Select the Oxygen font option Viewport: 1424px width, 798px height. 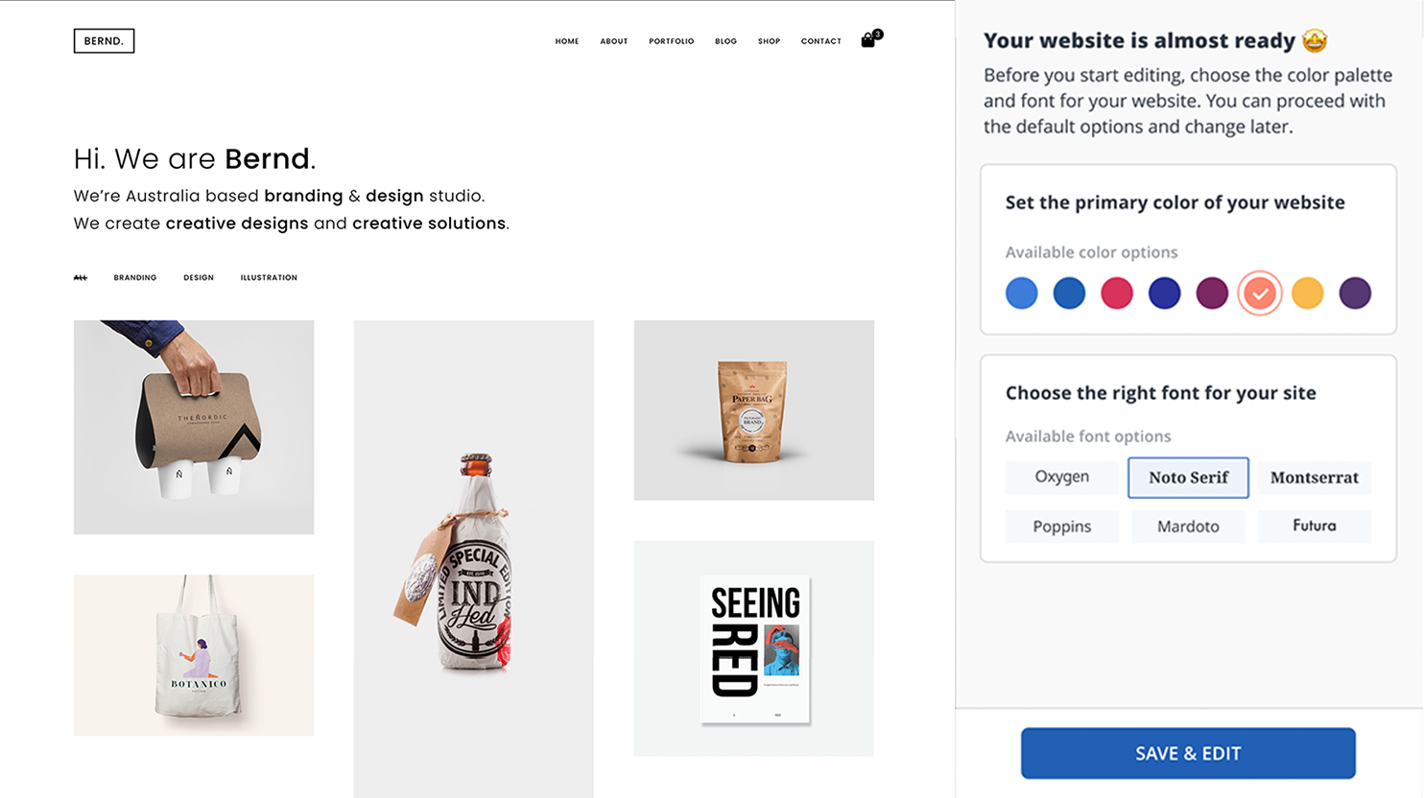pyautogui.click(x=1062, y=477)
